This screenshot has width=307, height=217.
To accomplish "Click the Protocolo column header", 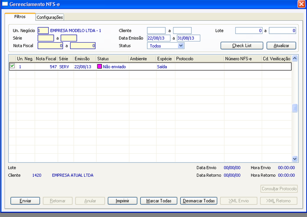I will pos(199,59).
